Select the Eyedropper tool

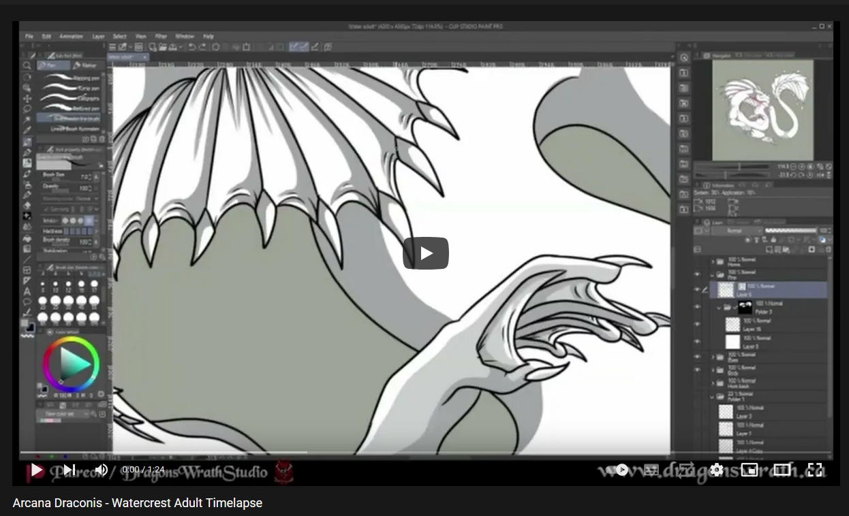(x=27, y=131)
